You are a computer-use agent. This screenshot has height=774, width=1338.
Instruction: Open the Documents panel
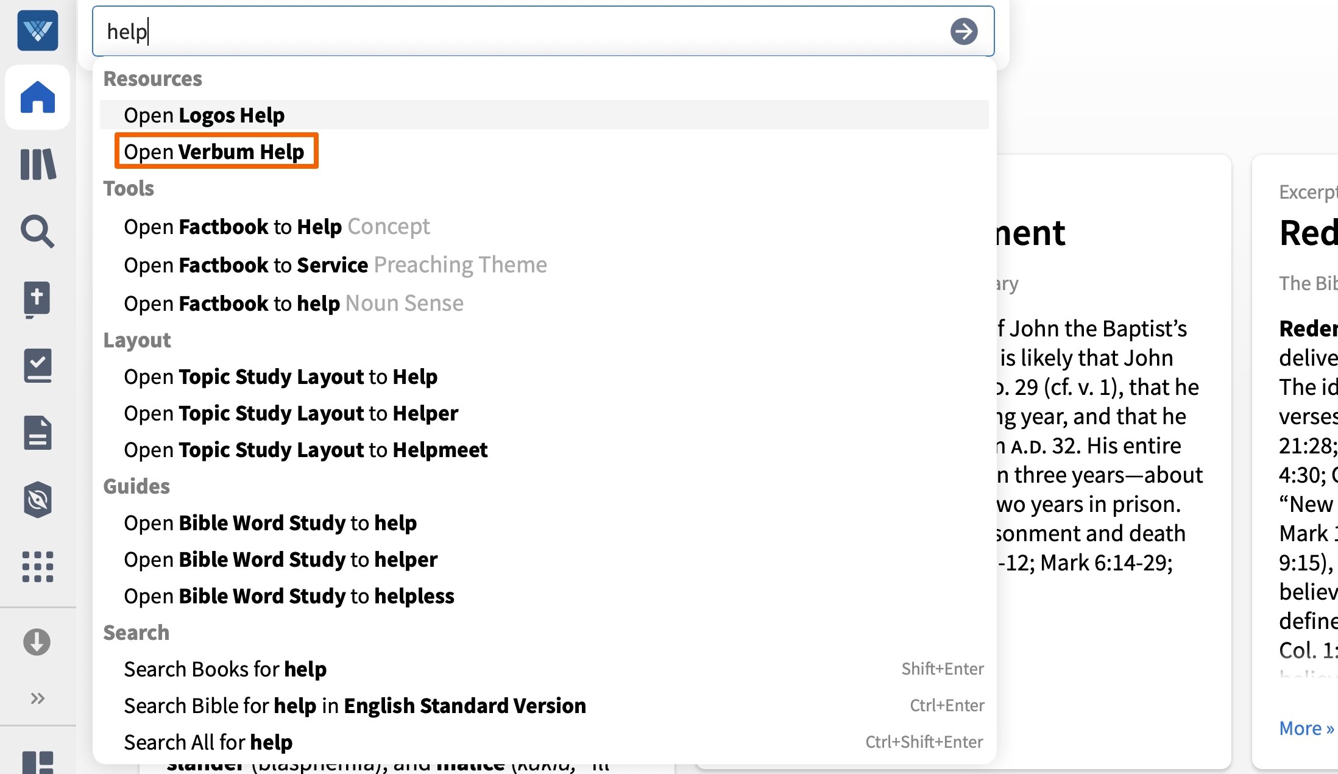(x=38, y=433)
